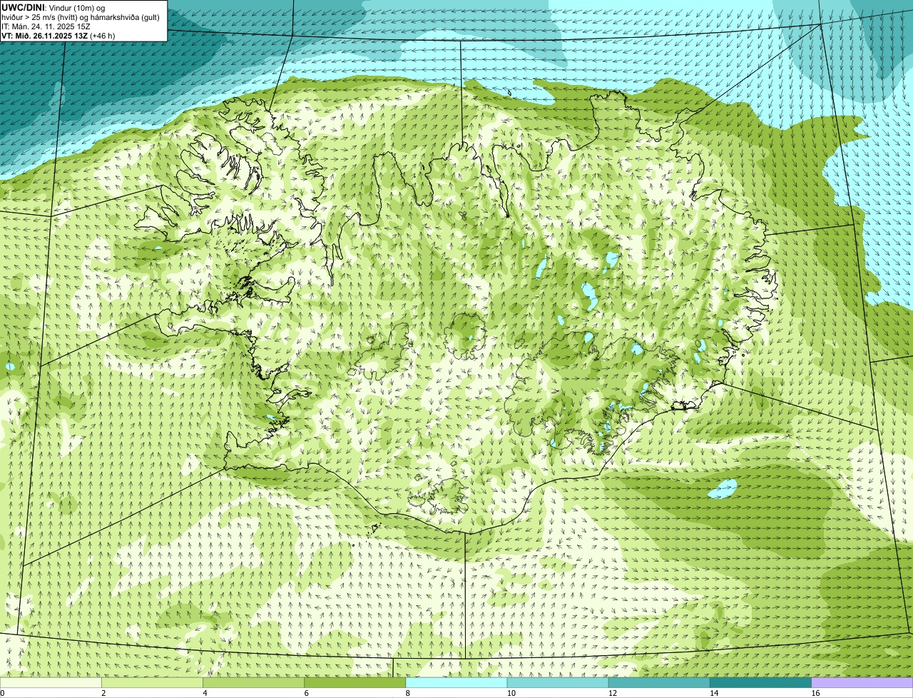Click the legend tick label '10'
Image resolution: width=913 pixels, height=698 pixels.
(511, 693)
